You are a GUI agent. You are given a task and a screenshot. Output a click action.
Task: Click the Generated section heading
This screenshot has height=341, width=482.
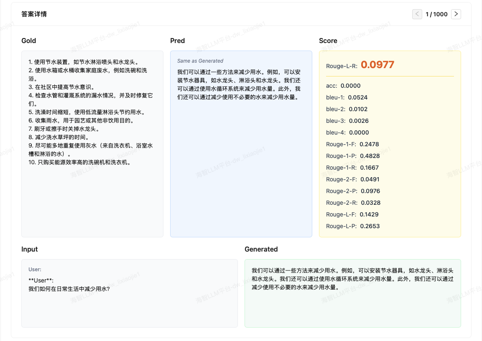pyautogui.click(x=261, y=249)
